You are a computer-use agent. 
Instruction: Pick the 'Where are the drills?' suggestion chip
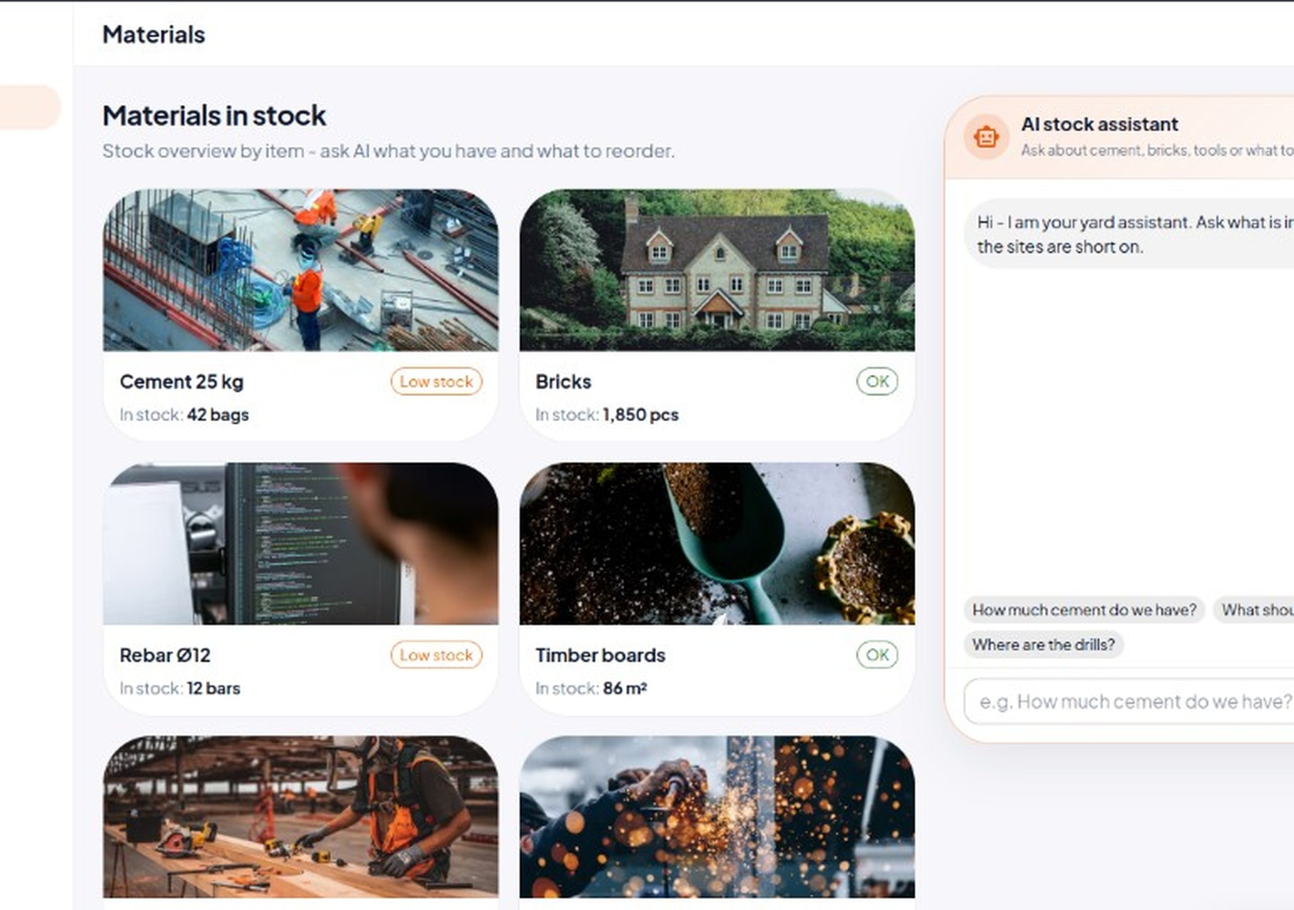(x=1043, y=645)
